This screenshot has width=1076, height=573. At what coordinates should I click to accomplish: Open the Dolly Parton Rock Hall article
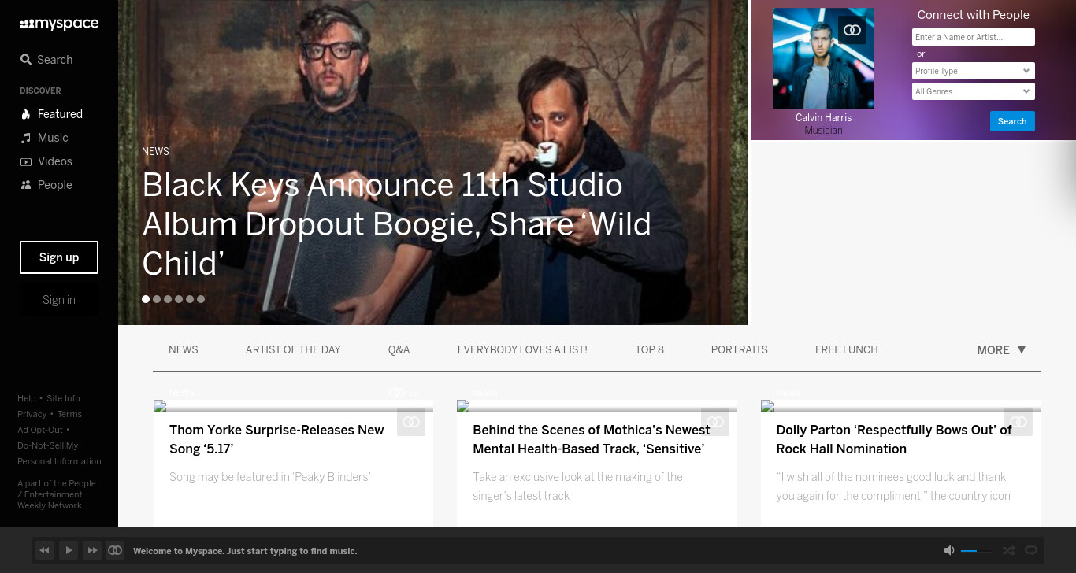click(x=894, y=439)
